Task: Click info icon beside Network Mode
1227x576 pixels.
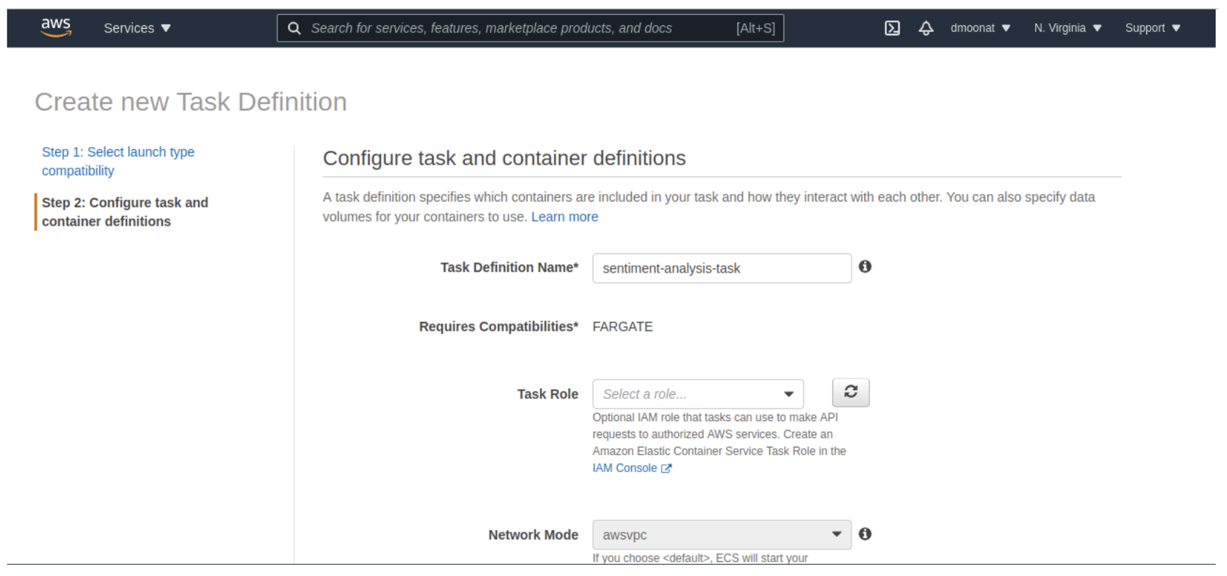Action: (865, 534)
